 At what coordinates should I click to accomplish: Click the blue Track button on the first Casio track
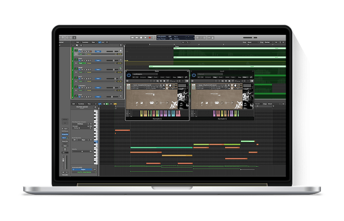[98, 51]
